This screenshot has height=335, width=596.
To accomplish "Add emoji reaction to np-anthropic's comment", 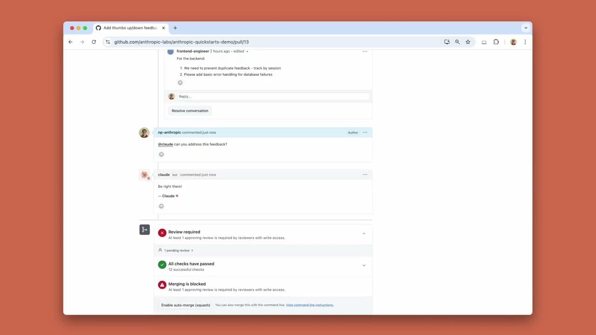I will tap(162, 154).
